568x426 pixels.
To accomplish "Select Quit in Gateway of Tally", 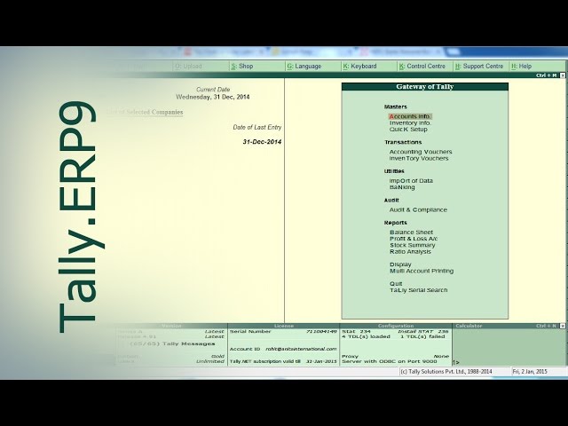I will pos(396,284).
